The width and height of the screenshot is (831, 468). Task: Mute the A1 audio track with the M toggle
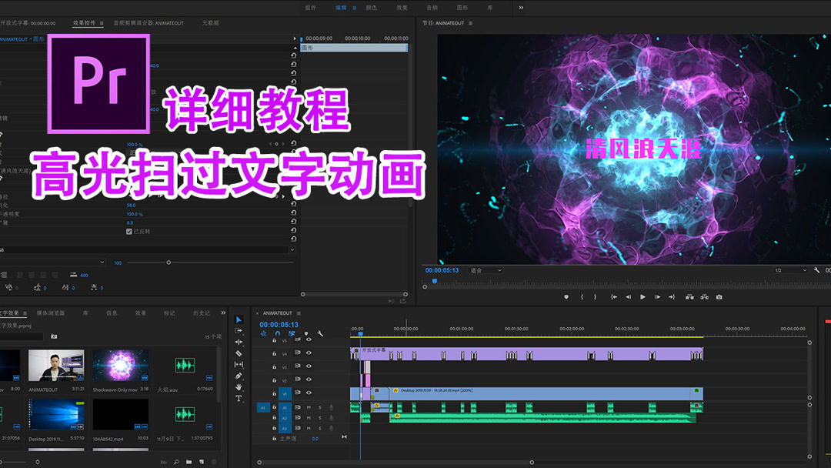pos(308,407)
